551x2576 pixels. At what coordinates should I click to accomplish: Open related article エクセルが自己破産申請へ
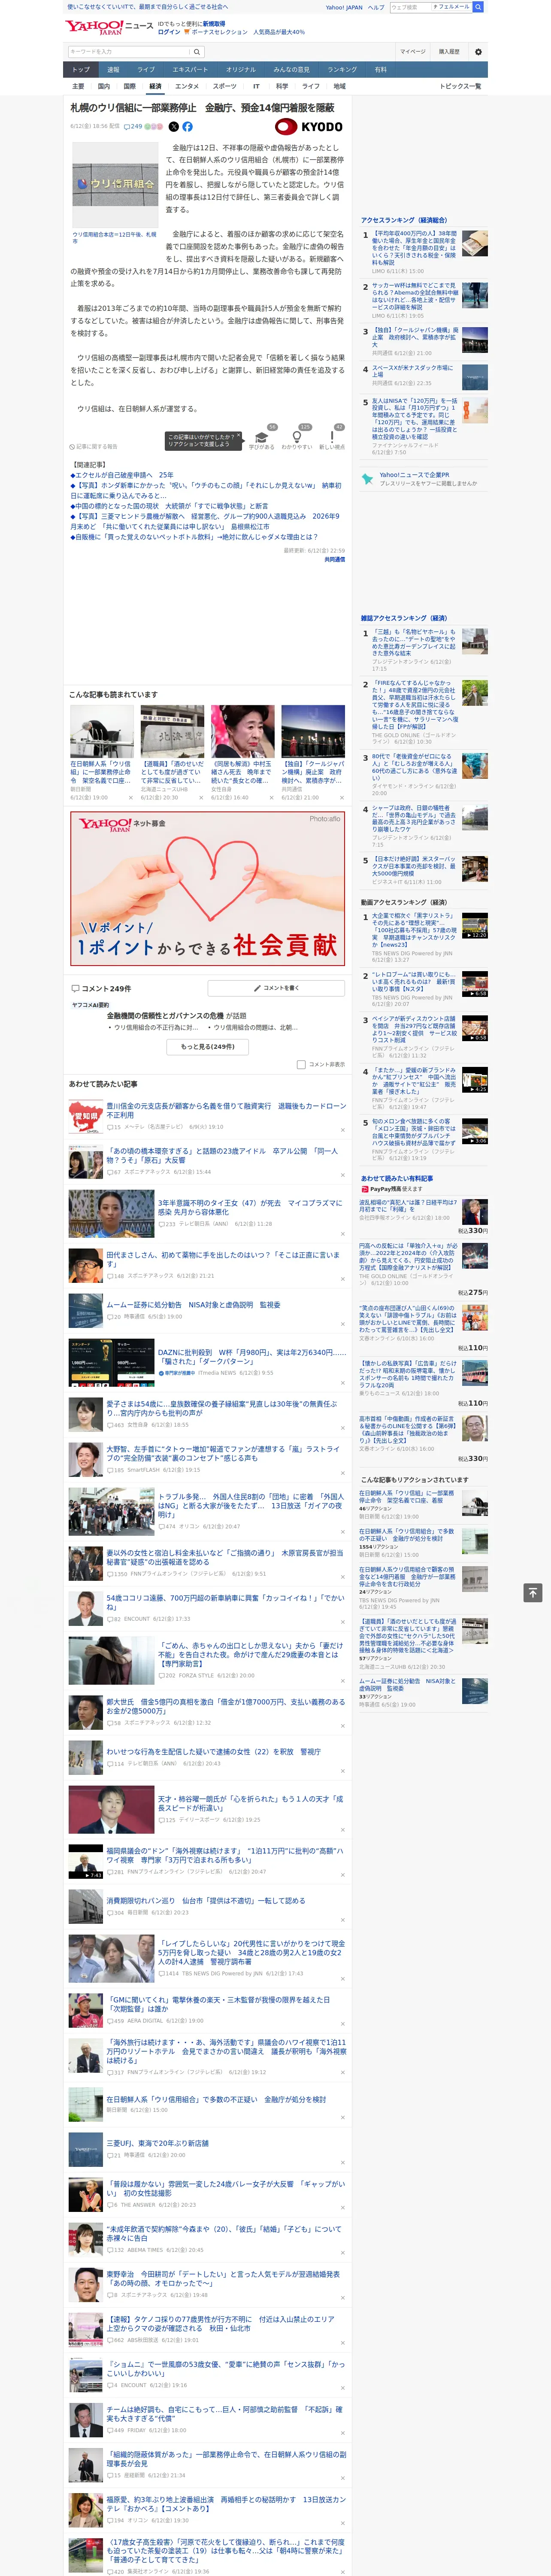122,475
